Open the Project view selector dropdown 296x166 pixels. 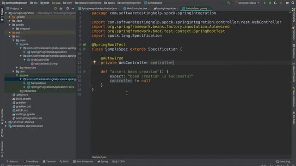[x=14, y=8]
